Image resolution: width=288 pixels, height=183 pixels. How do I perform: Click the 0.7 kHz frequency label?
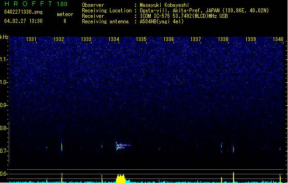pos(4,151)
